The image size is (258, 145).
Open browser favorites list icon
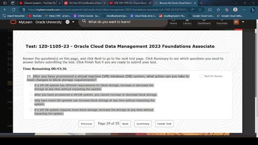point(218,10)
